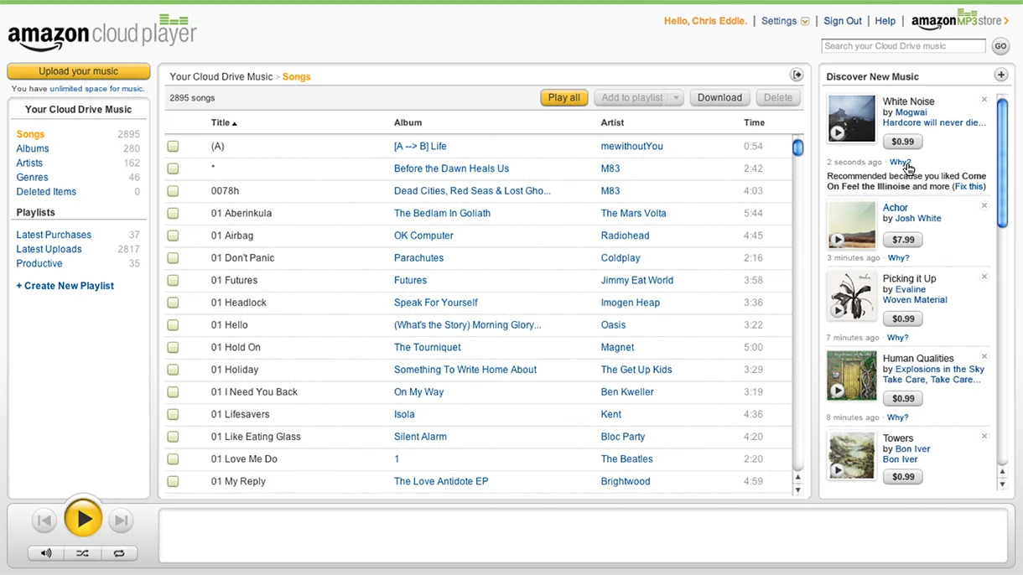Check the box for 01 Airbag
This screenshot has width=1023, height=575.
[173, 236]
